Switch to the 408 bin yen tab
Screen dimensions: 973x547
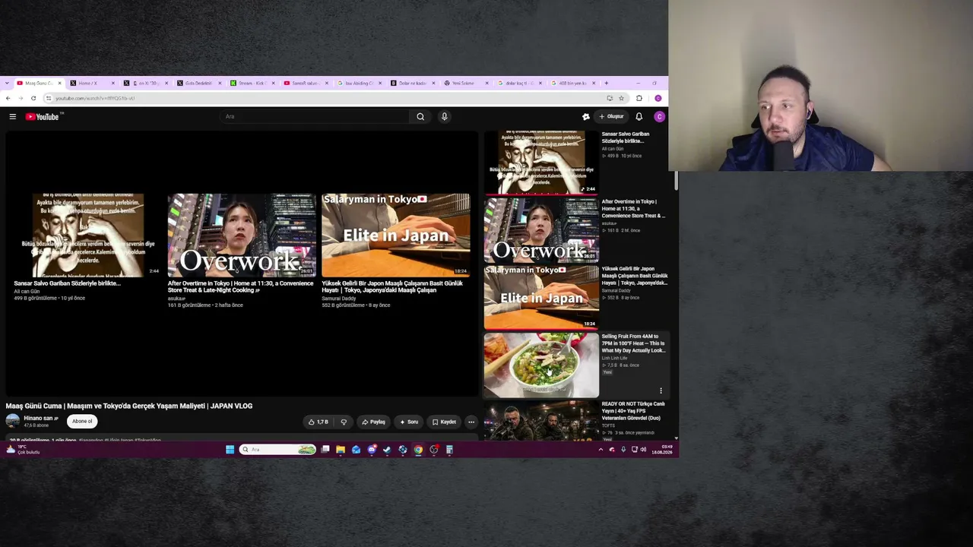pos(573,83)
